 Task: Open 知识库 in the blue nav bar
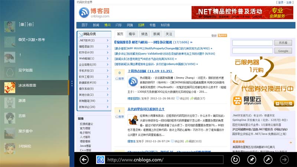pyautogui.click(x=165, y=25)
